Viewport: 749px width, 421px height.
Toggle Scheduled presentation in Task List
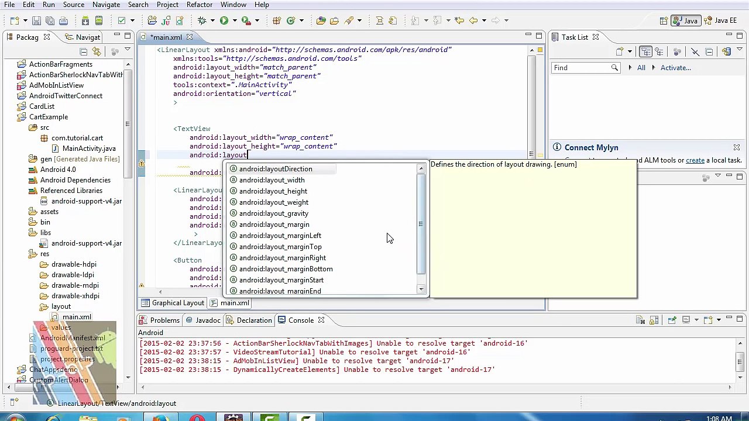click(x=659, y=51)
